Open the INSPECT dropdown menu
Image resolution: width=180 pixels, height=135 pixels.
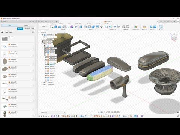(144, 30)
